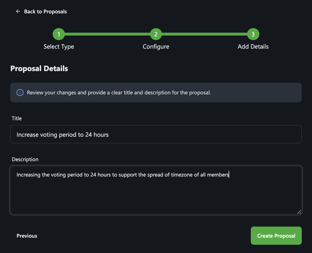Click the Description field label
The image size is (312, 253).
tap(25, 159)
